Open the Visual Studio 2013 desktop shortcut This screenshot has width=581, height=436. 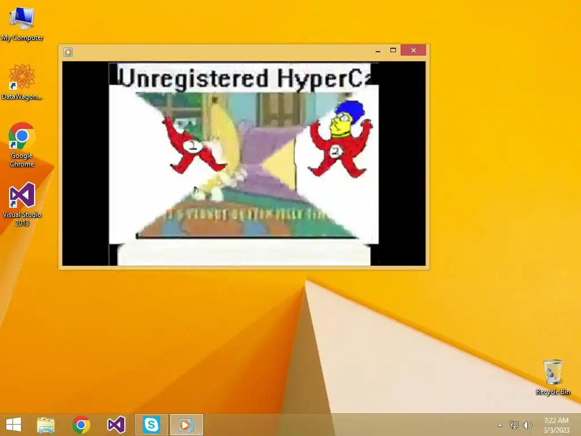22,204
